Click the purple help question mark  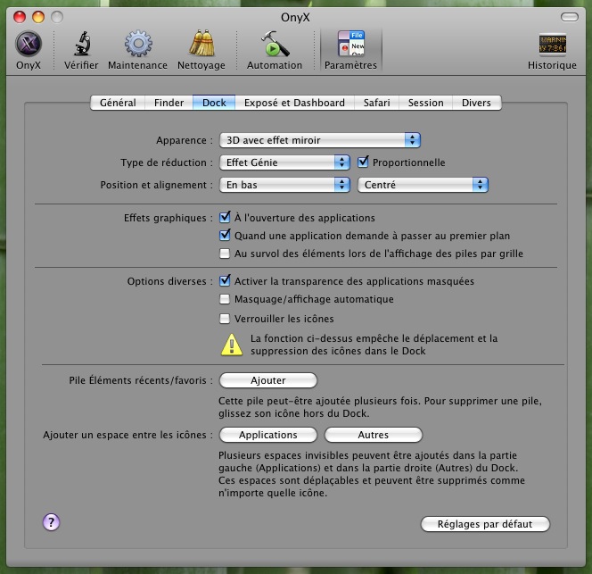pyautogui.click(x=51, y=522)
